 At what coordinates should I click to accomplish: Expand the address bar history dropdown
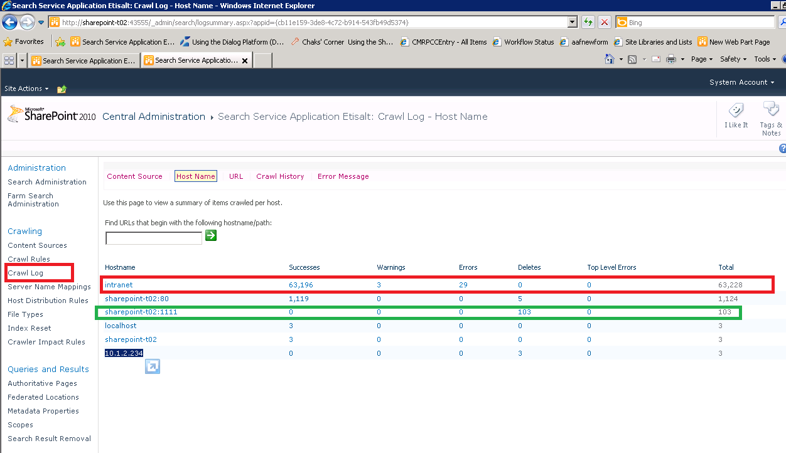(571, 22)
